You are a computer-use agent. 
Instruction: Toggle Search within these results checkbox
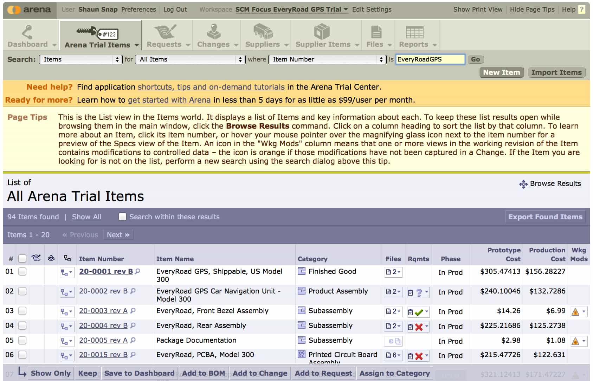(x=122, y=217)
